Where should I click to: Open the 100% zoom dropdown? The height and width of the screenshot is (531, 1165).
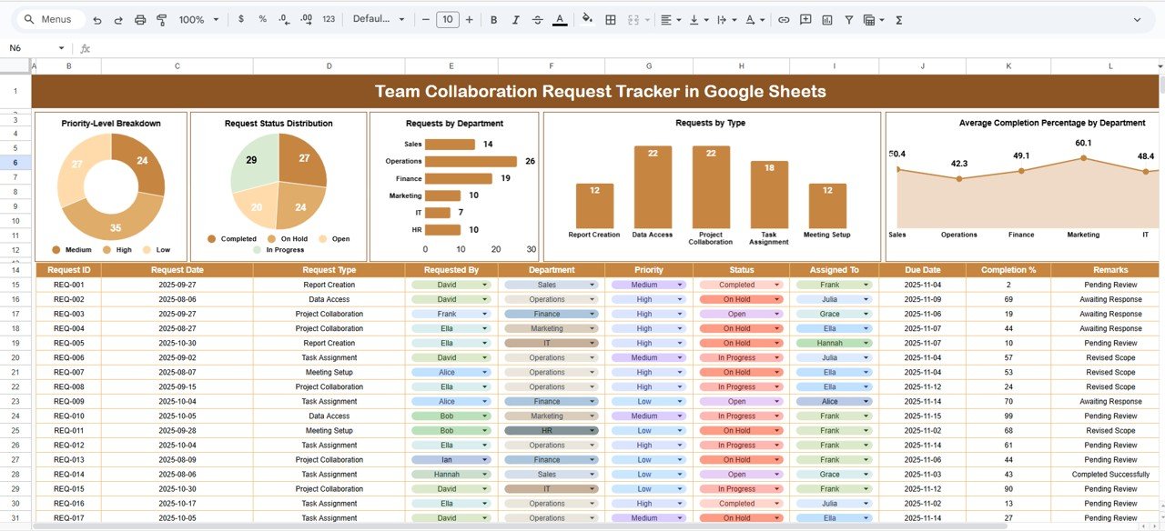pyautogui.click(x=198, y=19)
